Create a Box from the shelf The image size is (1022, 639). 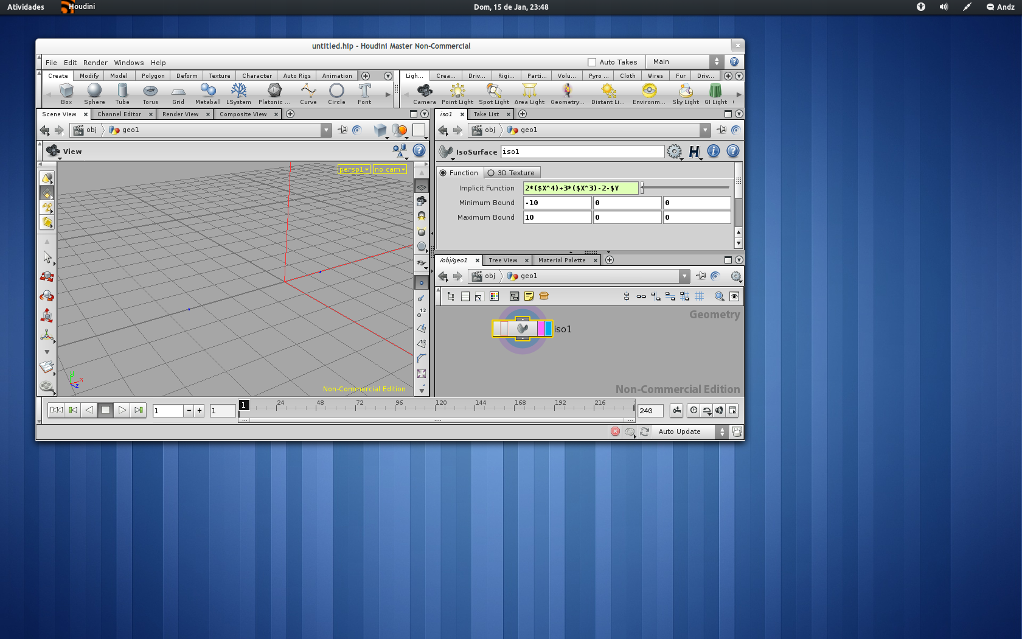pos(66,94)
